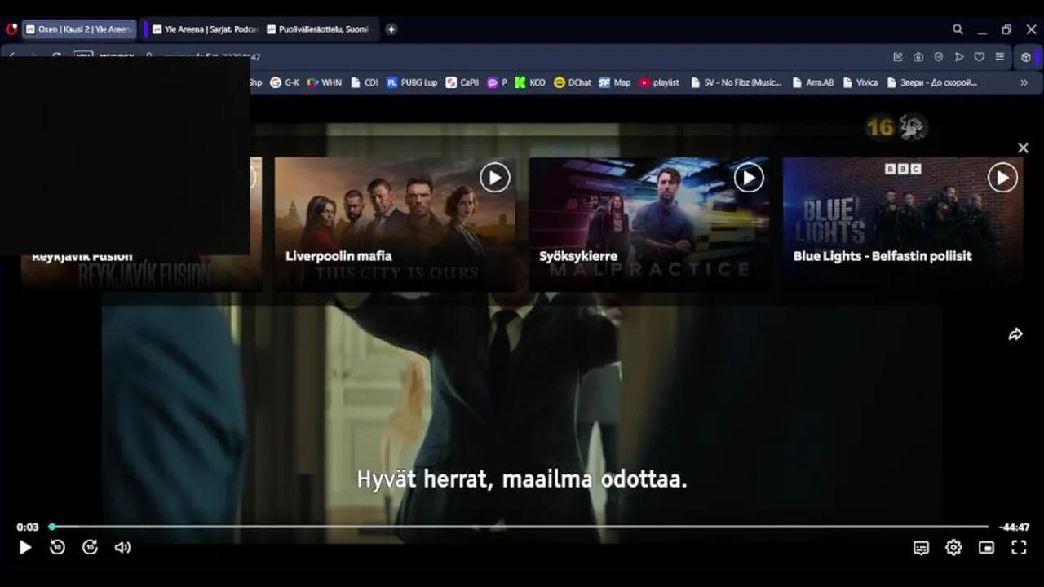Take a snapshot with the camera icon
Screen dimensions: 1044x587
[918, 57]
